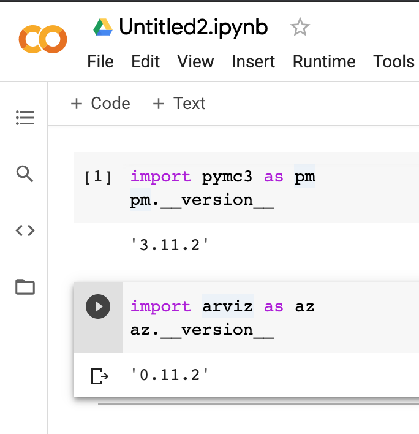Click the [1] execution counter of first cell

click(98, 177)
